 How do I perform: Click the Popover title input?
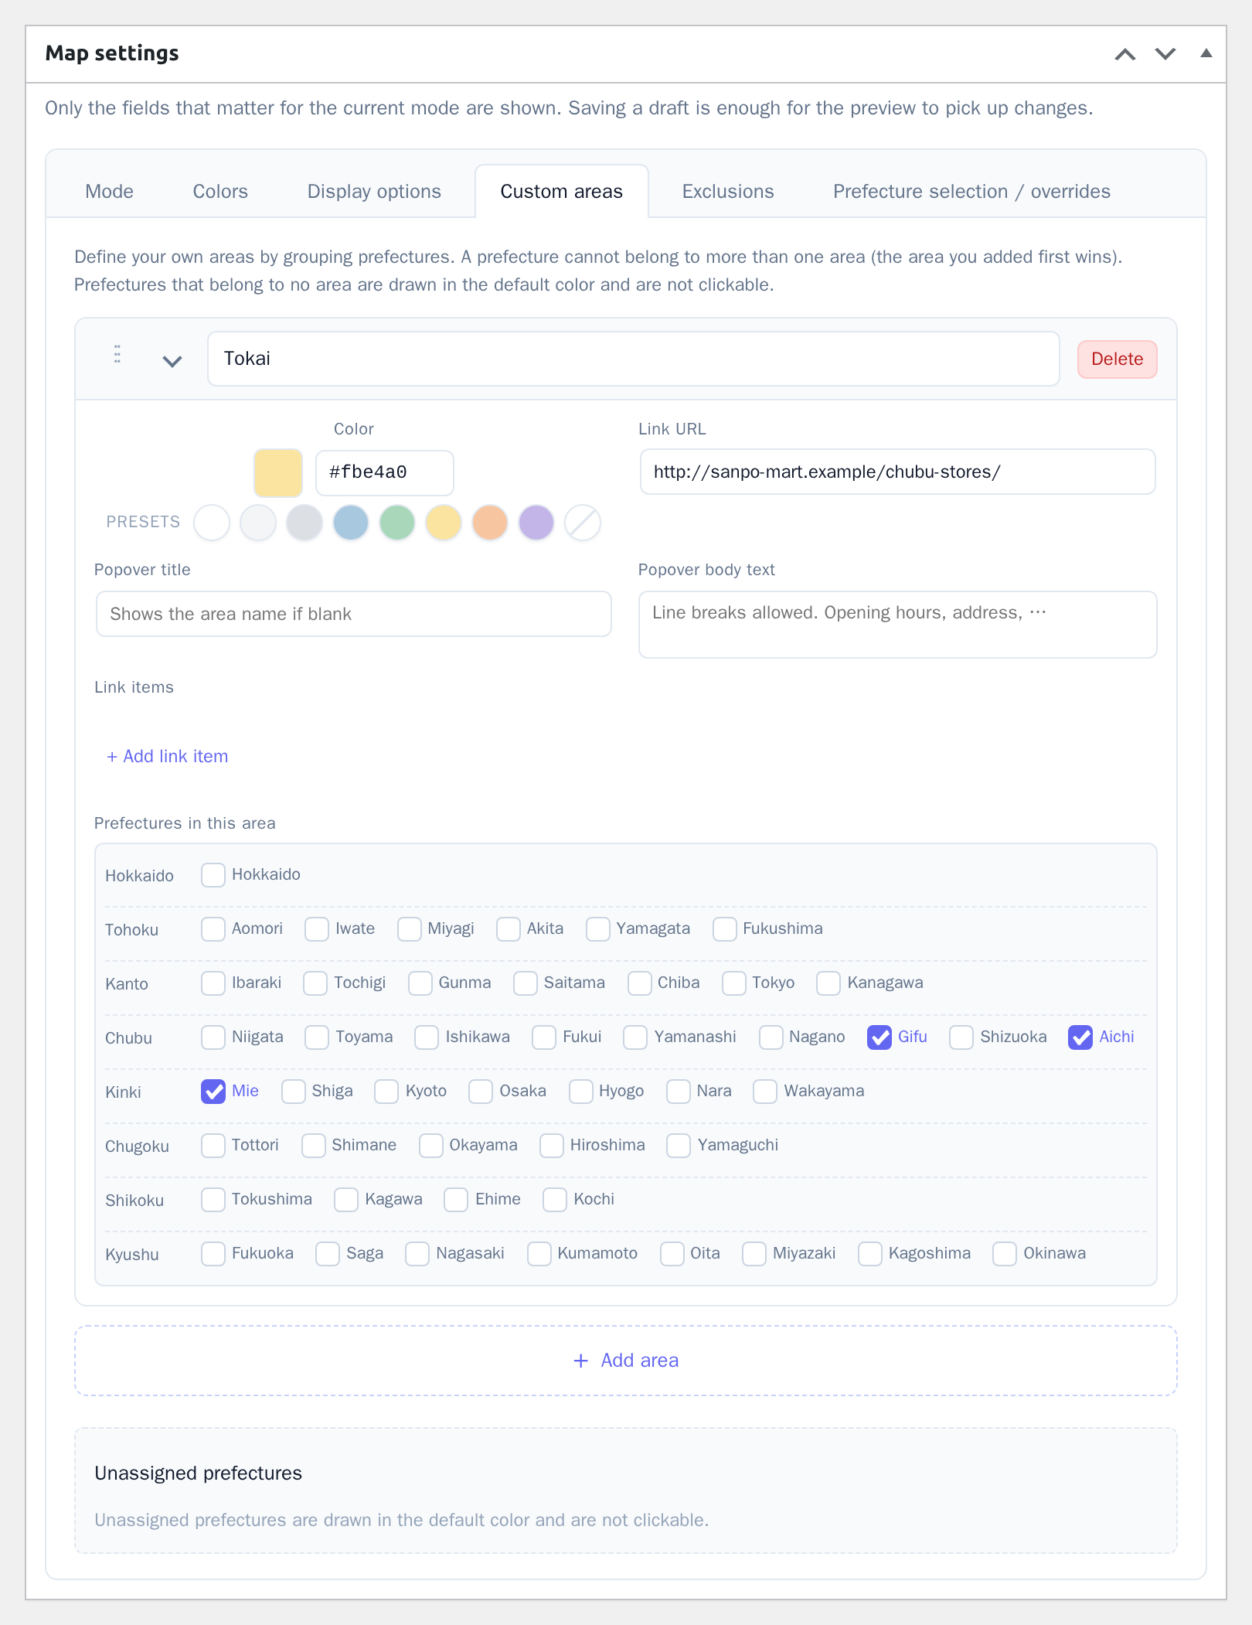click(353, 614)
